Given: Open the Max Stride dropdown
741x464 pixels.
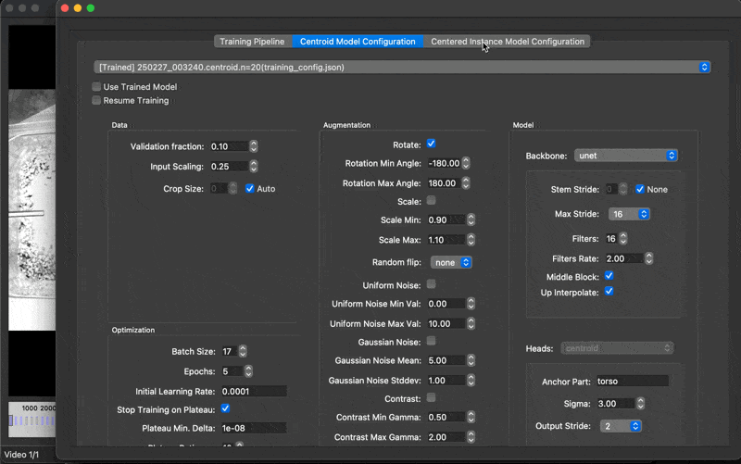Looking at the screenshot, I should (x=630, y=214).
